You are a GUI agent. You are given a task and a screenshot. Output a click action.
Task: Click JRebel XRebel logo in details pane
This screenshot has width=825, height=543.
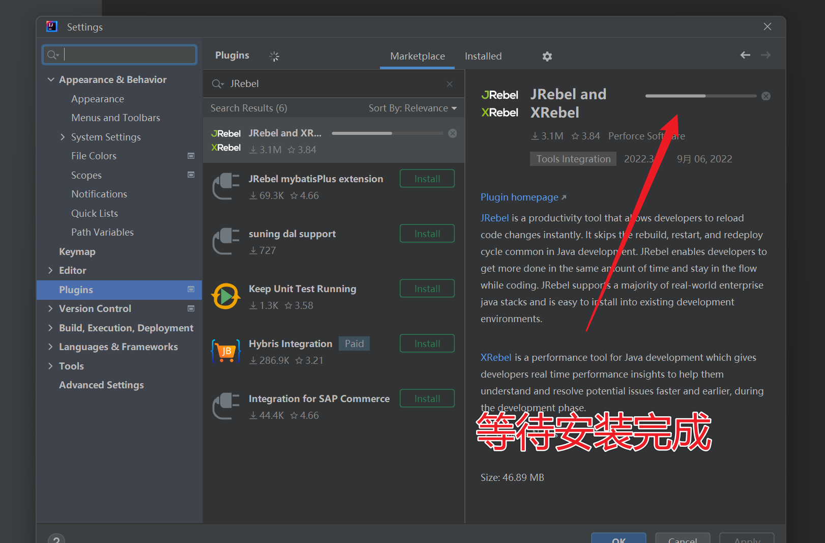pyautogui.click(x=500, y=103)
